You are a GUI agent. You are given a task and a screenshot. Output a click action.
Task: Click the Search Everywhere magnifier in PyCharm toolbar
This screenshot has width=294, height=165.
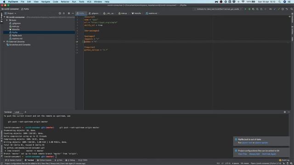pyautogui.click(x=292, y=9)
